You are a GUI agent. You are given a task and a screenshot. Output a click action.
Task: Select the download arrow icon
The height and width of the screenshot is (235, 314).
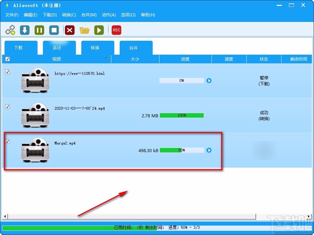[24, 30]
